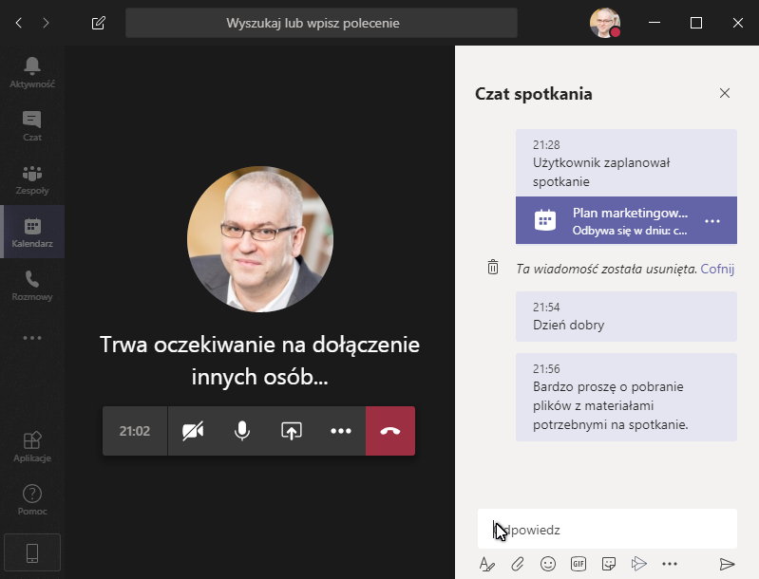The height and width of the screenshot is (579, 759).
Task: Open options ellipsis on the meeting card
Action: coord(712,221)
